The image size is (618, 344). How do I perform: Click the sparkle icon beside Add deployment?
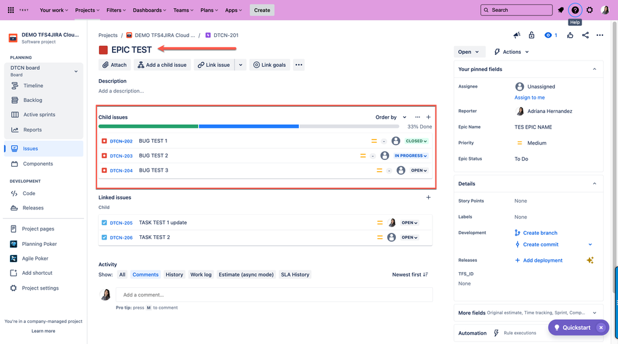(590, 260)
